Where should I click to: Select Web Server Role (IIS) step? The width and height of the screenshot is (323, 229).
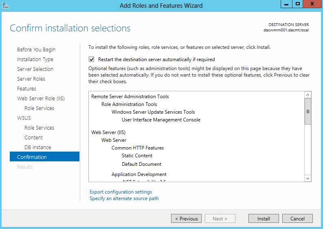pos(41,98)
